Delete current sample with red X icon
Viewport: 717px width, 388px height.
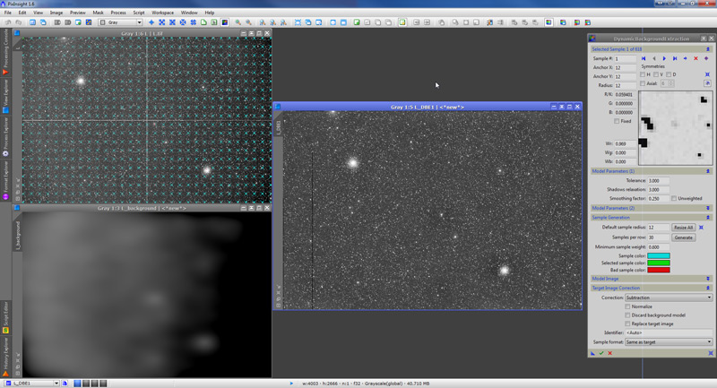[x=696, y=58]
